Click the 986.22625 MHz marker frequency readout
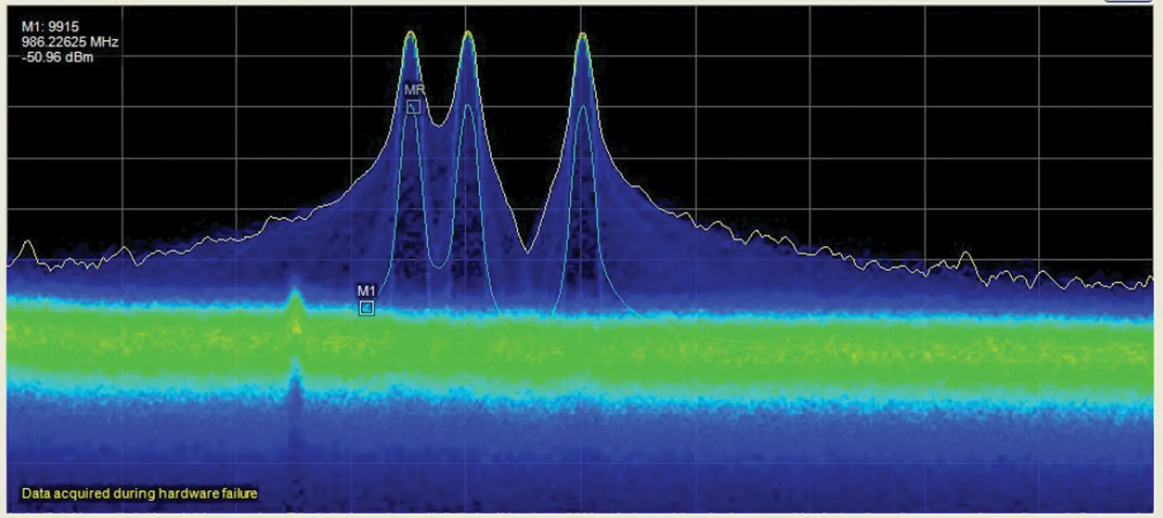This screenshot has height=518, width=1163. (70, 42)
